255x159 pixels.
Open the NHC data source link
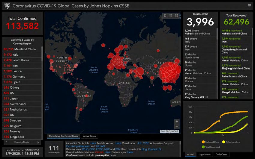(x=107, y=149)
